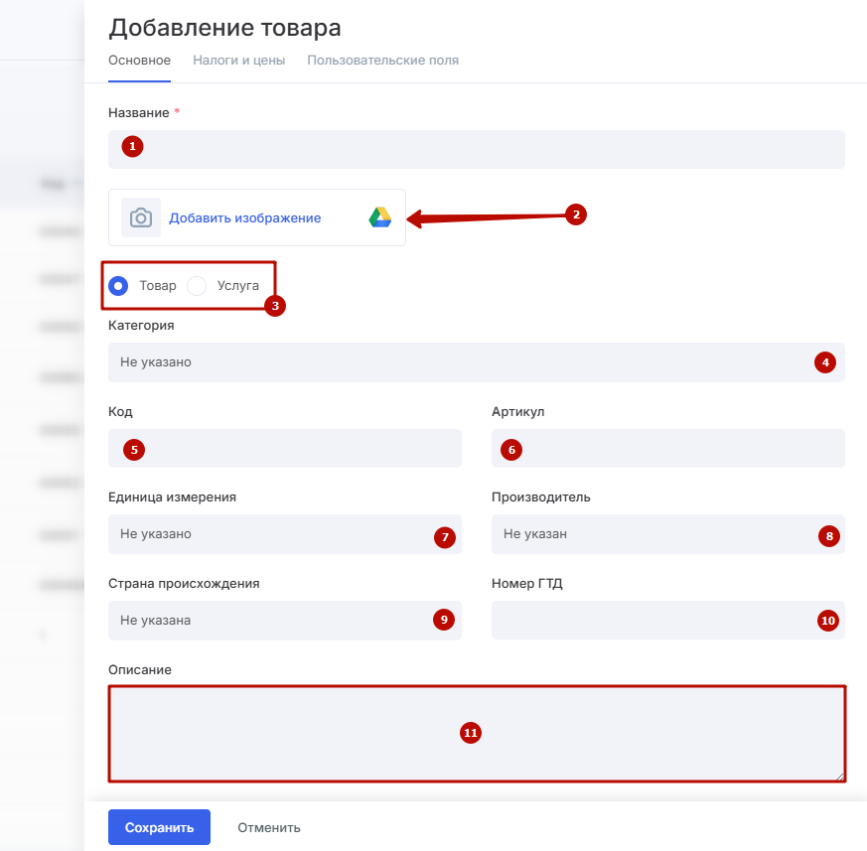Expand the Единица измерения dropdown

pyautogui.click(x=268, y=534)
